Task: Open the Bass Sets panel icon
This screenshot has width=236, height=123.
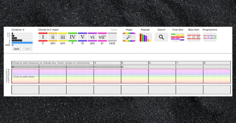Action: pyautogui.click(x=194, y=37)
